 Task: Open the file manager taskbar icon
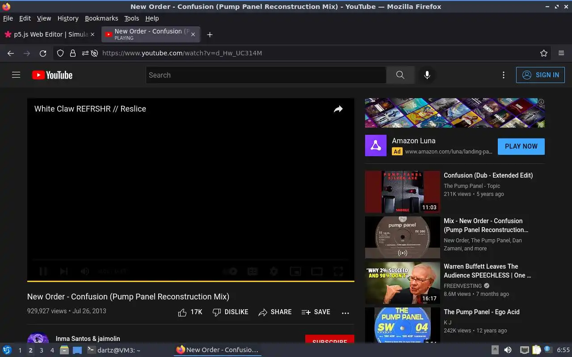[64, 350]
